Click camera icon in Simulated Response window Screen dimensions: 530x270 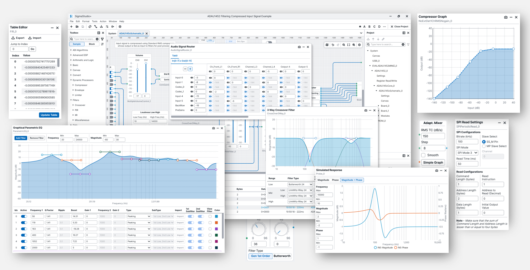[x=437, y=170]
